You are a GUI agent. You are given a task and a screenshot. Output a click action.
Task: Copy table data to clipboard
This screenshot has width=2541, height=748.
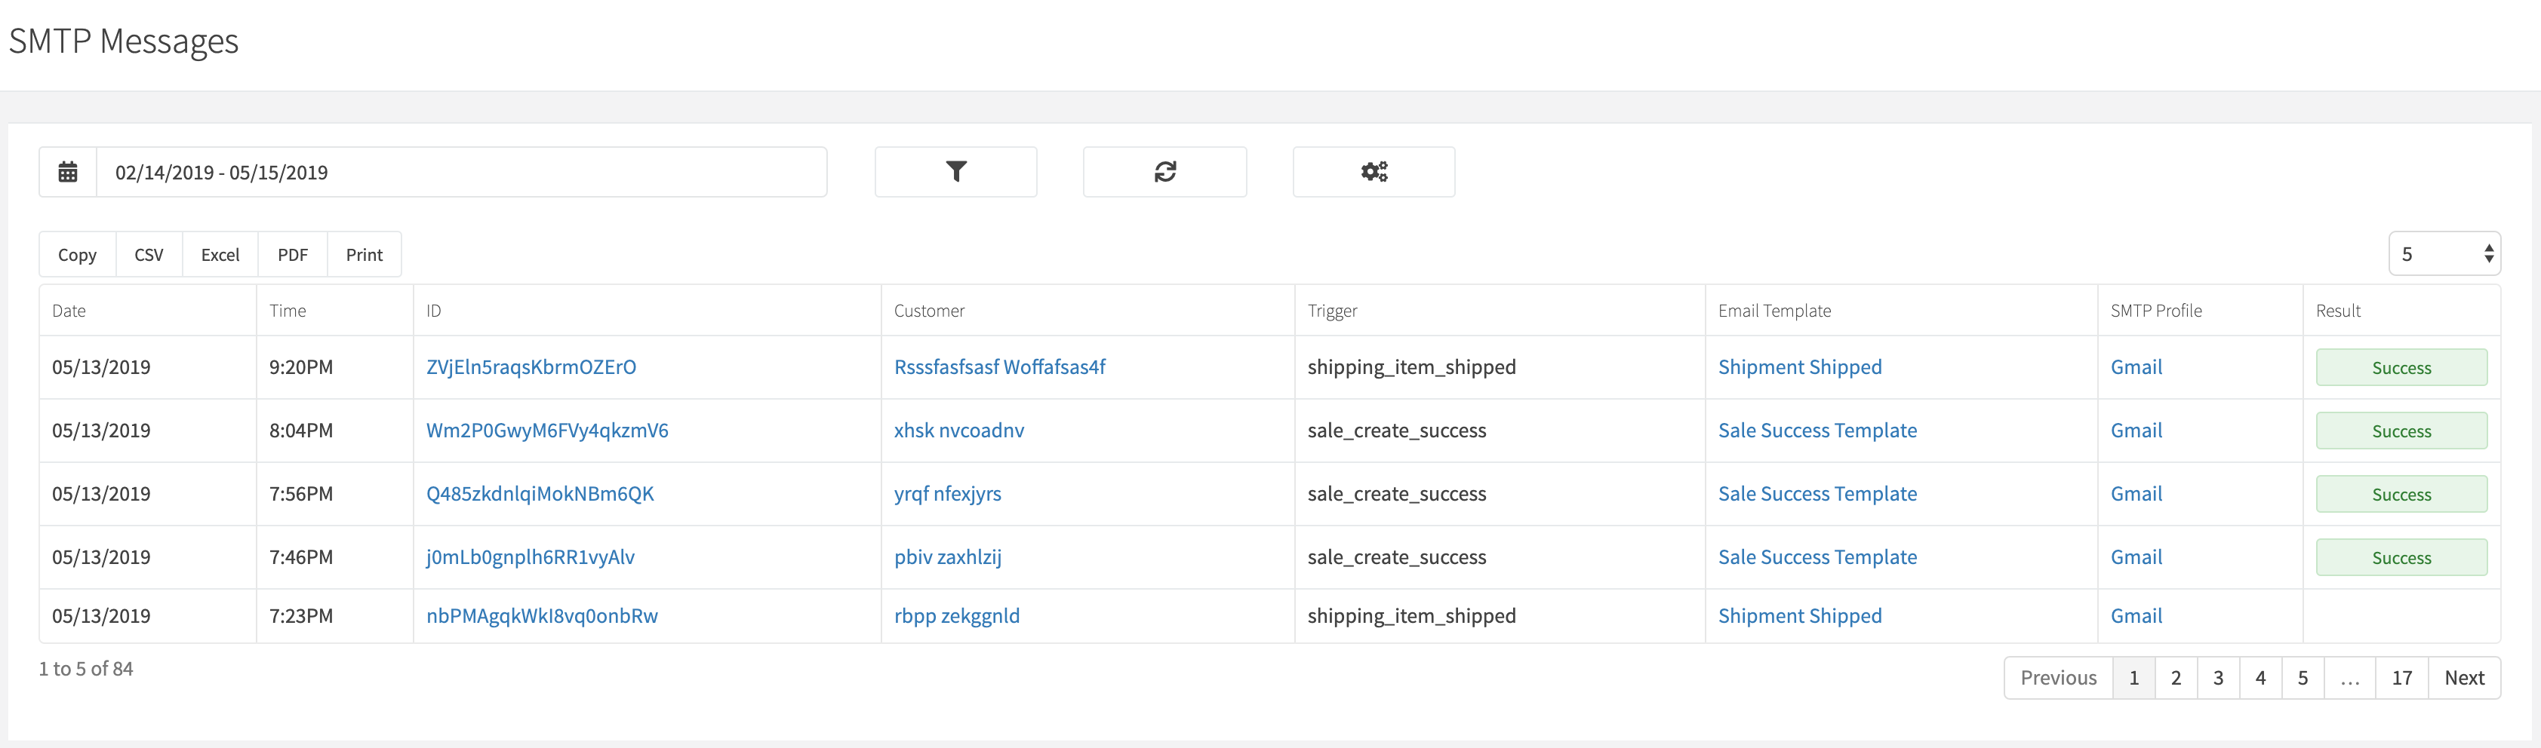(x=77, y=256)
